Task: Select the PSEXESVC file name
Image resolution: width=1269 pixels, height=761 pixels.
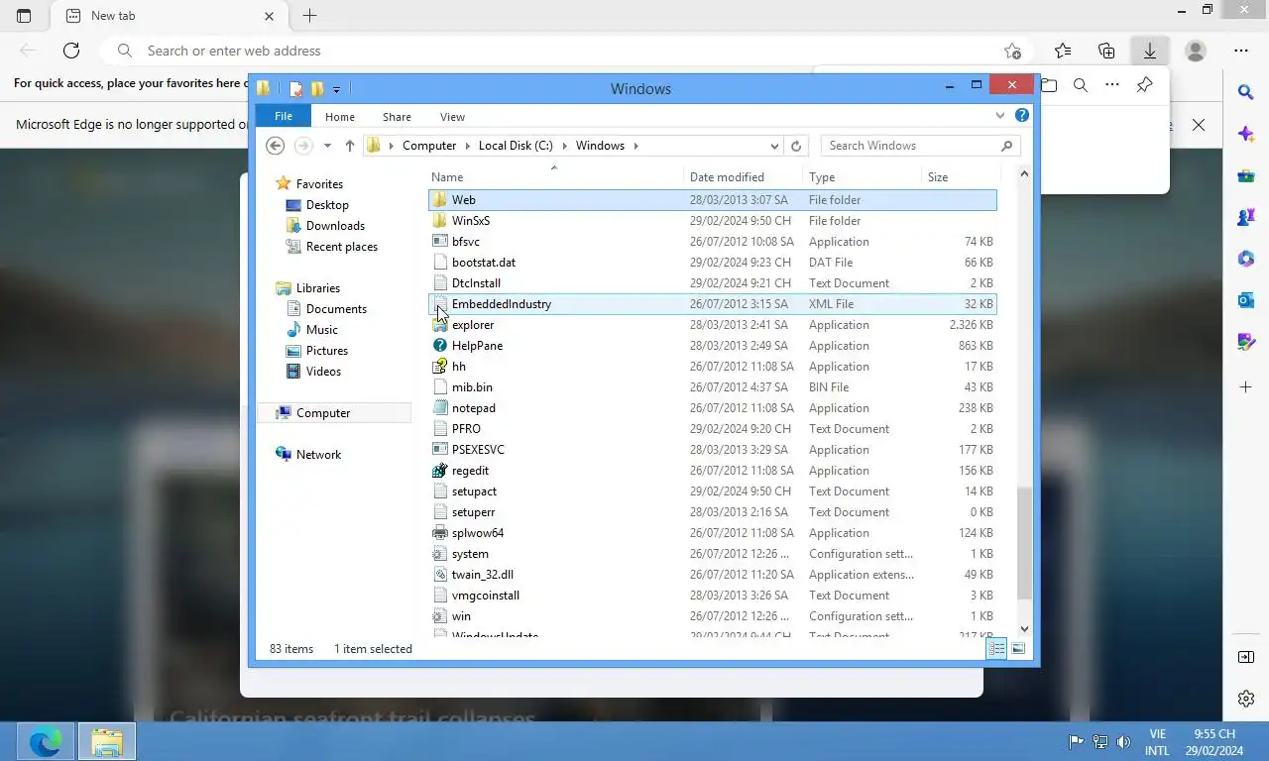Action: point(478,450)
